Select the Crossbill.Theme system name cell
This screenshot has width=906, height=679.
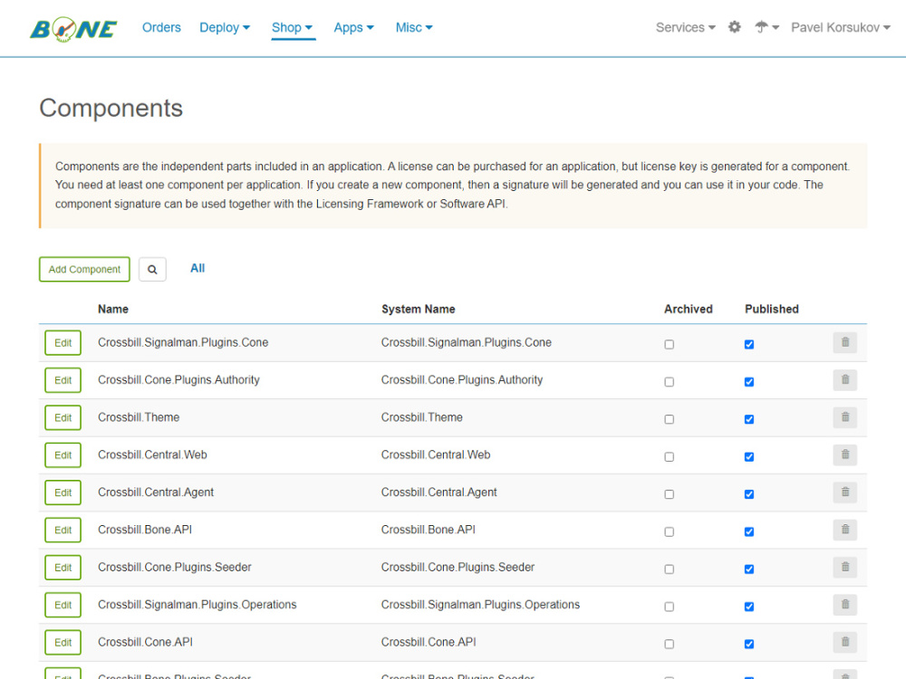(422, 417)
